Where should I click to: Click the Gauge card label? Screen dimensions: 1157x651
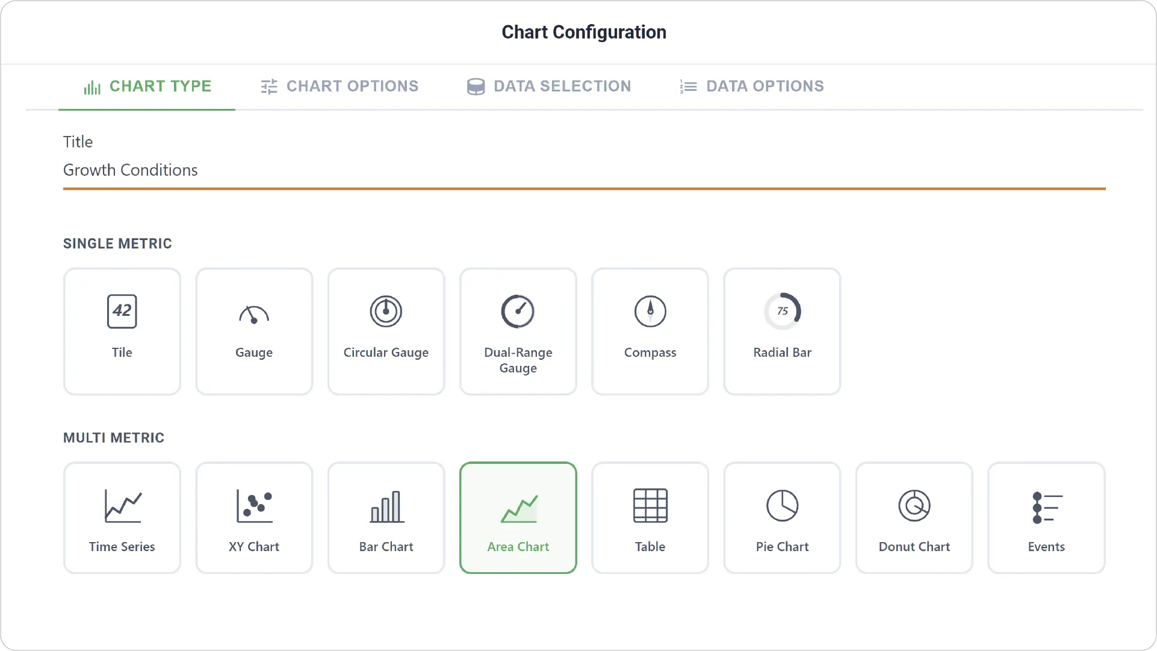tap(253, 353)
